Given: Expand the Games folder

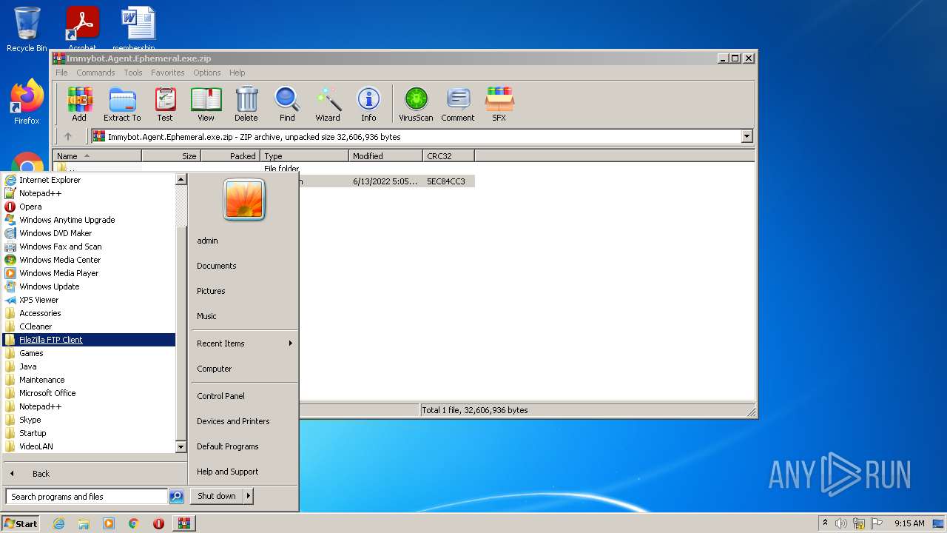Looking at the screenshot, I should pos(89,353).
